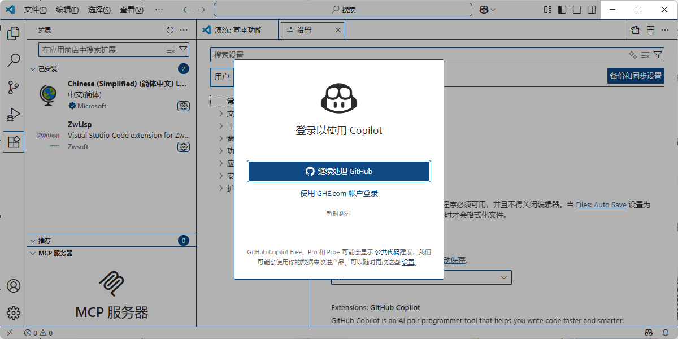This screenshot has width=678, height=339.
Task: Show errors and warnings in status bar
Action: tap(38, 333)
